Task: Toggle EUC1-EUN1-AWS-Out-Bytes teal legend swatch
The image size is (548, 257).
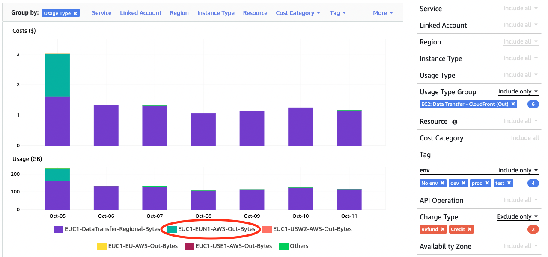Action: (x=172, y=229)
